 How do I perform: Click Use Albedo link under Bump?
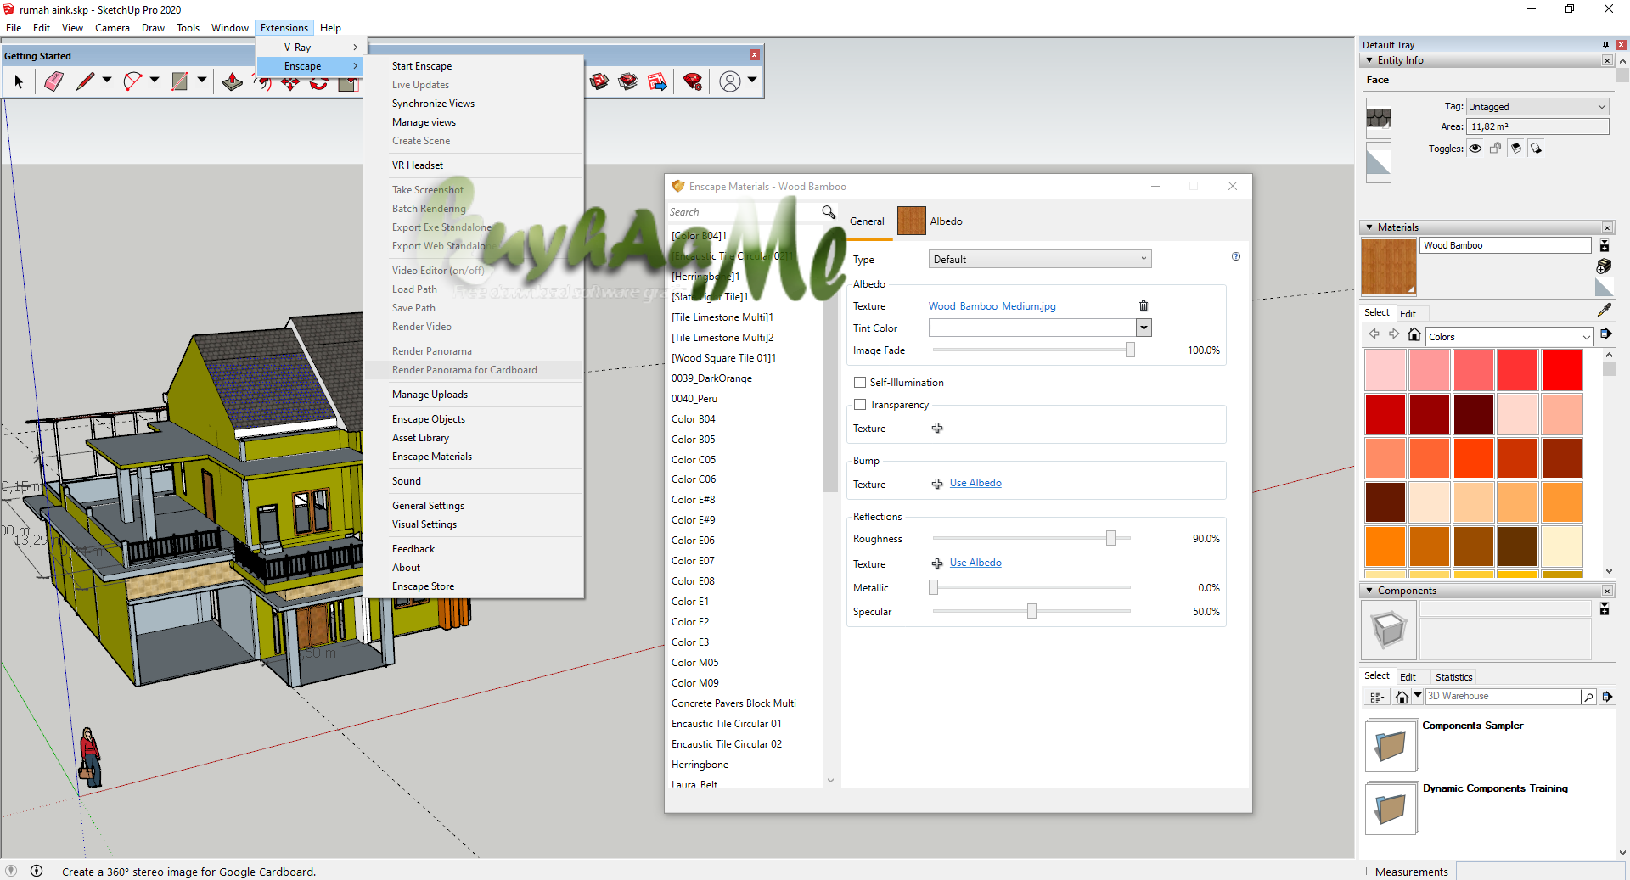tap(975, 483)
